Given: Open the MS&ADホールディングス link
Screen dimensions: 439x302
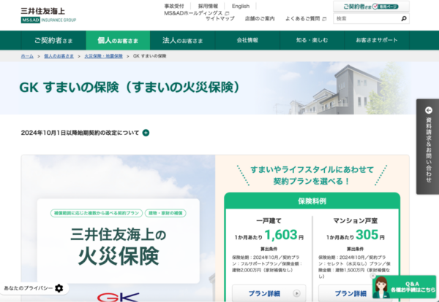Looking at the screenshot, I should 193,13.
